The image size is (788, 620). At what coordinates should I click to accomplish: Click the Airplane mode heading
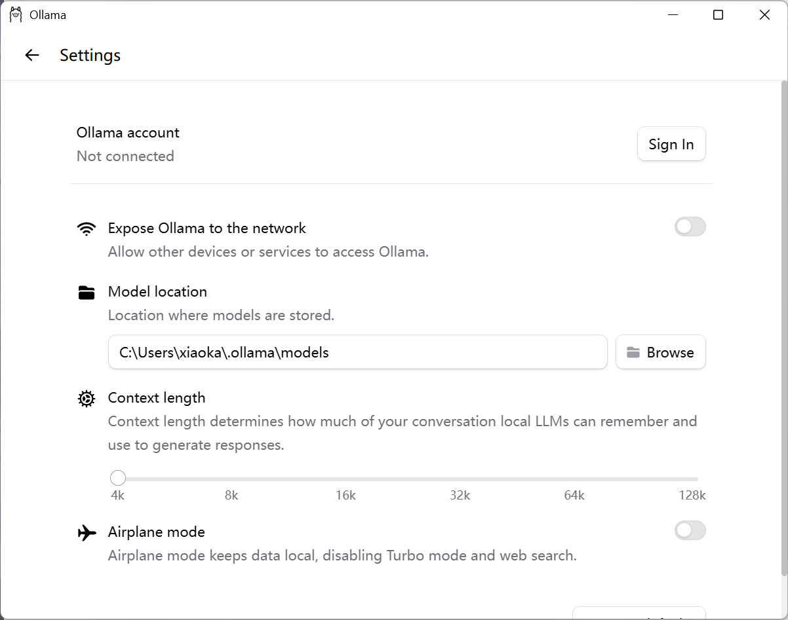coord(157,532)
